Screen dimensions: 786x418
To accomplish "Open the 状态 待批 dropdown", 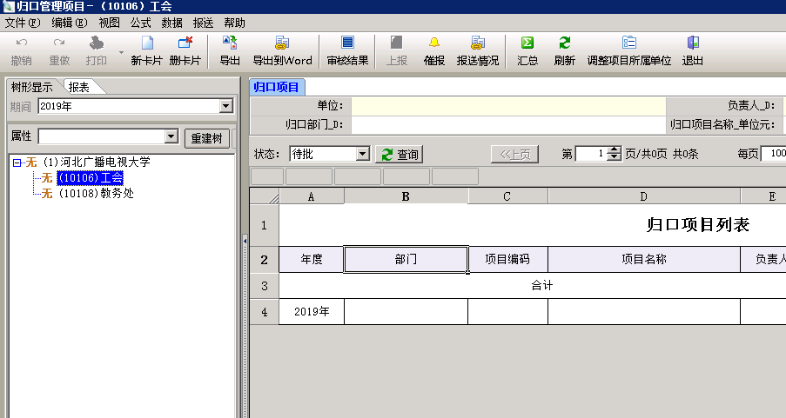I will pyautogui.click(x=363, y=154).
